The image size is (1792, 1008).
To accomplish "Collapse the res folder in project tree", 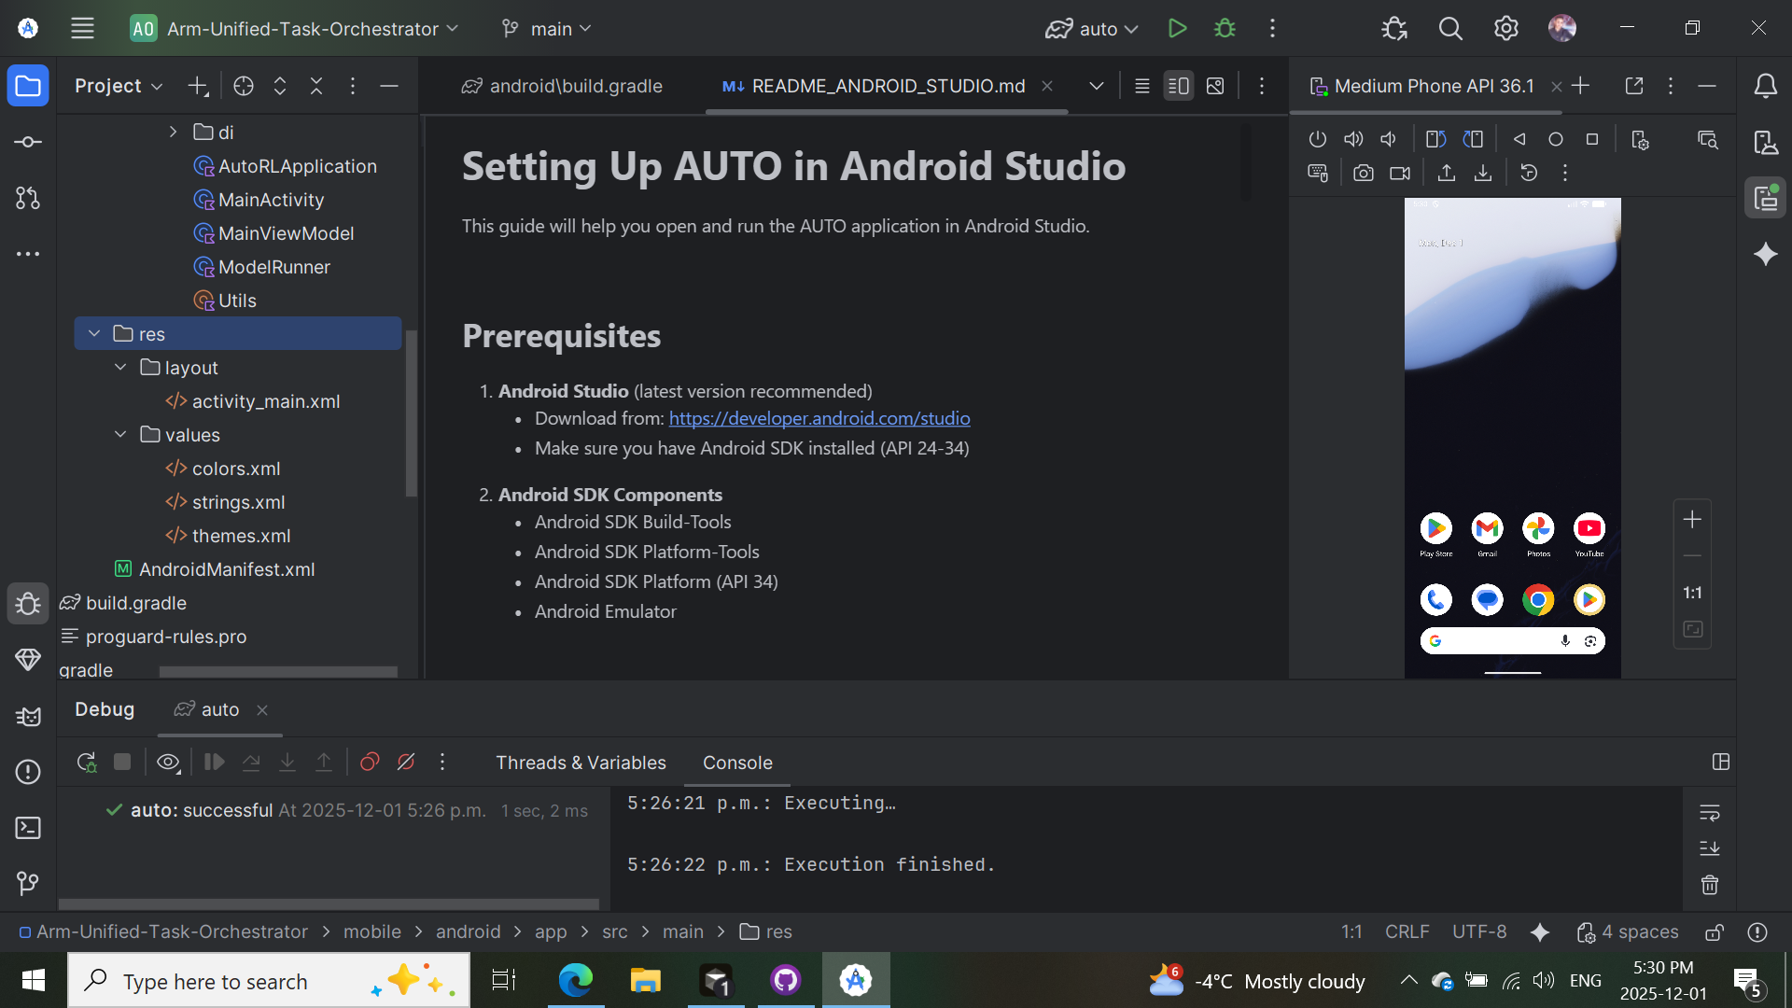I will 94,333.
